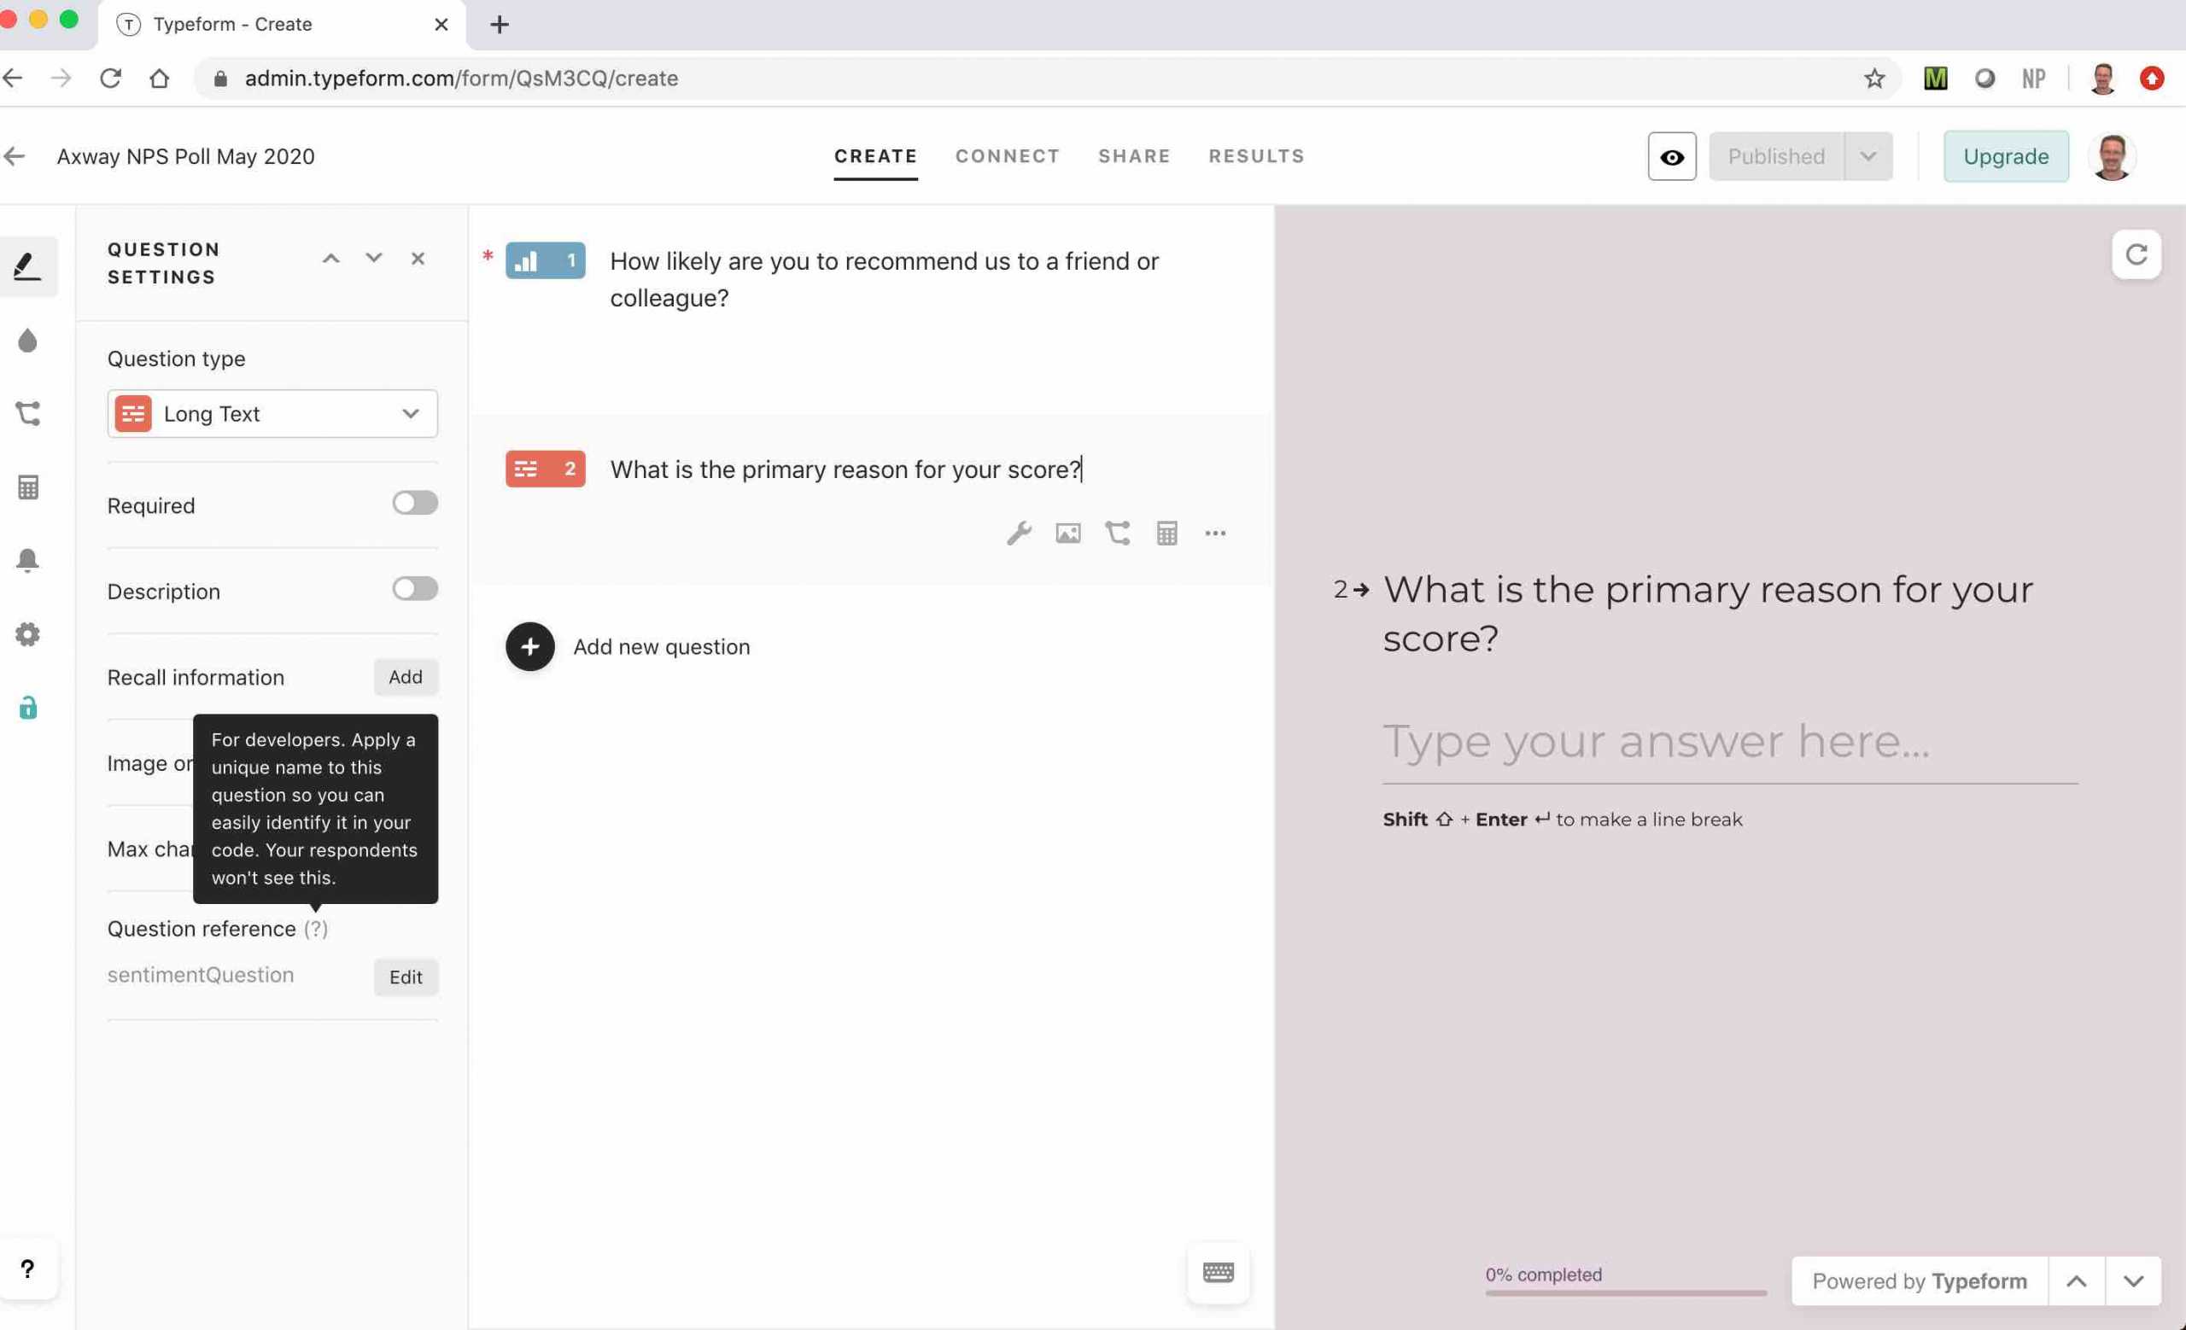Click the calculator icon for question 2
This screenshot has height=1330, width=2186.
pos(1166,533)
